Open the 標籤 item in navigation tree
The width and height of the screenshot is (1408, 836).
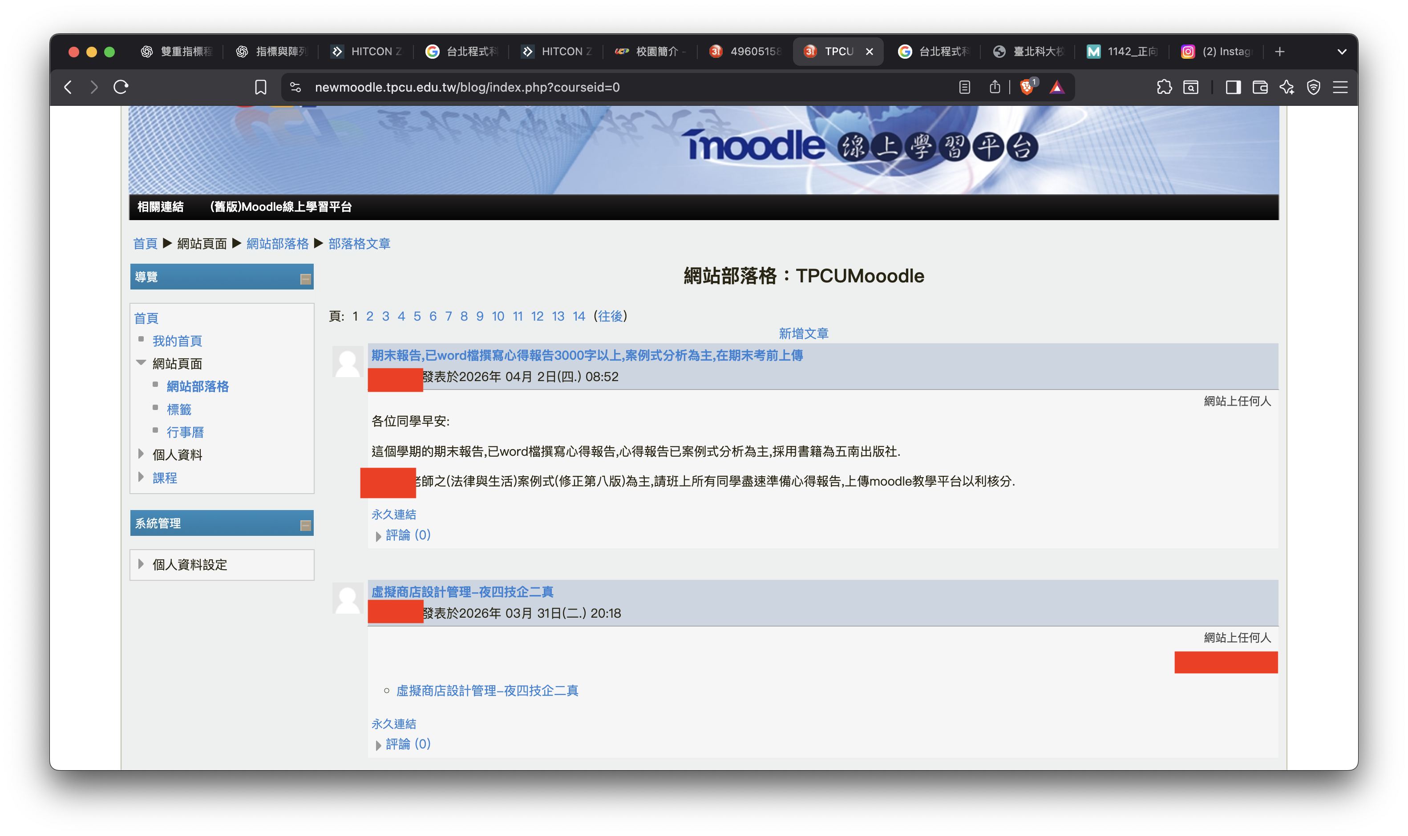pyautogui.click(x=179, y=409)
